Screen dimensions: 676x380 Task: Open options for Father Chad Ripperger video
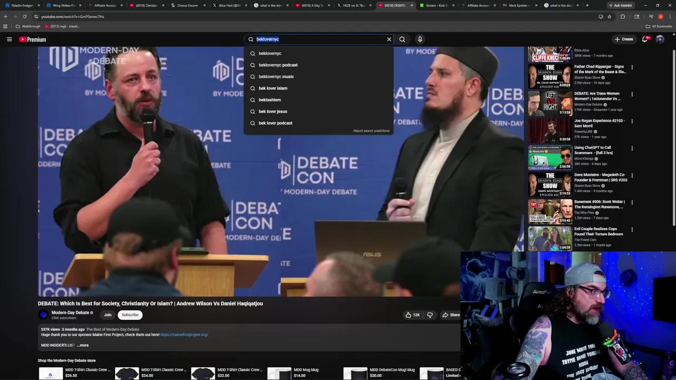(x=632, y=68)
